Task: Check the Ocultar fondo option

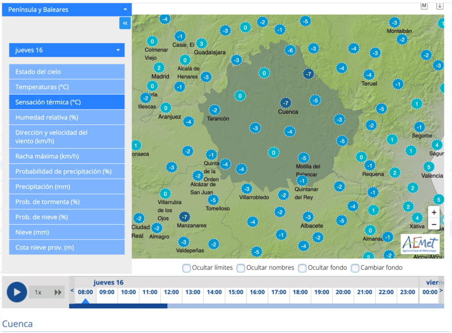Action: [x=302, y=268]
